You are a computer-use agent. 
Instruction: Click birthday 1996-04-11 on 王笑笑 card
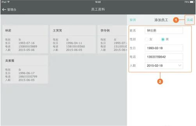pos(74,43)
